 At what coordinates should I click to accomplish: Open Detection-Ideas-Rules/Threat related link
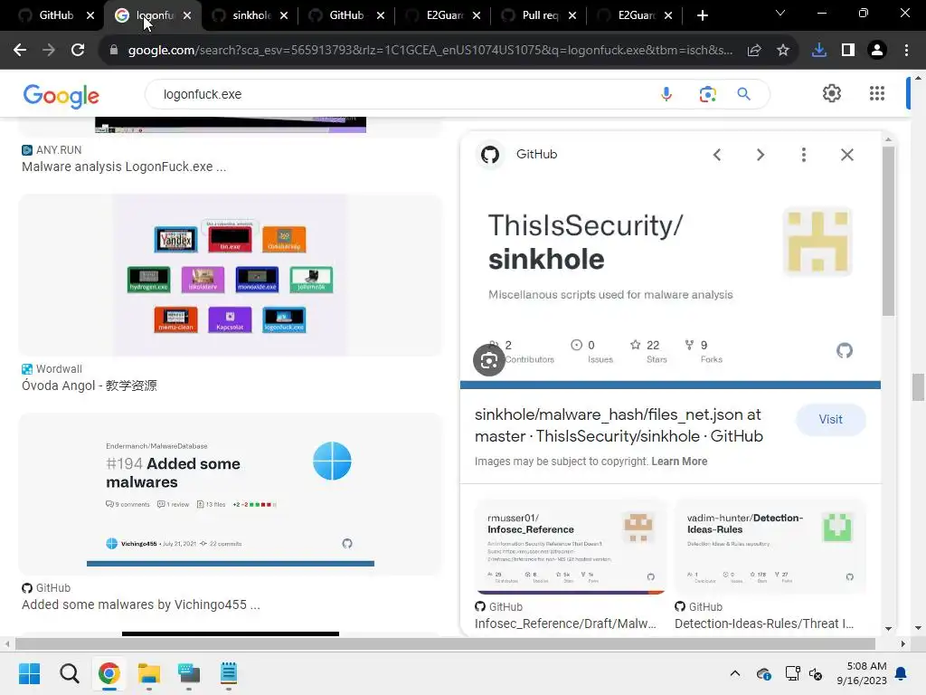(x=763, y=624)
